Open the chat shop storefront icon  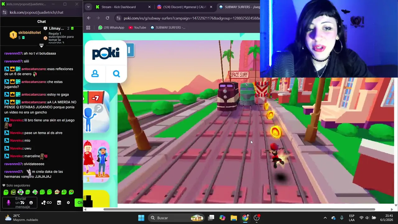(59, 203)
